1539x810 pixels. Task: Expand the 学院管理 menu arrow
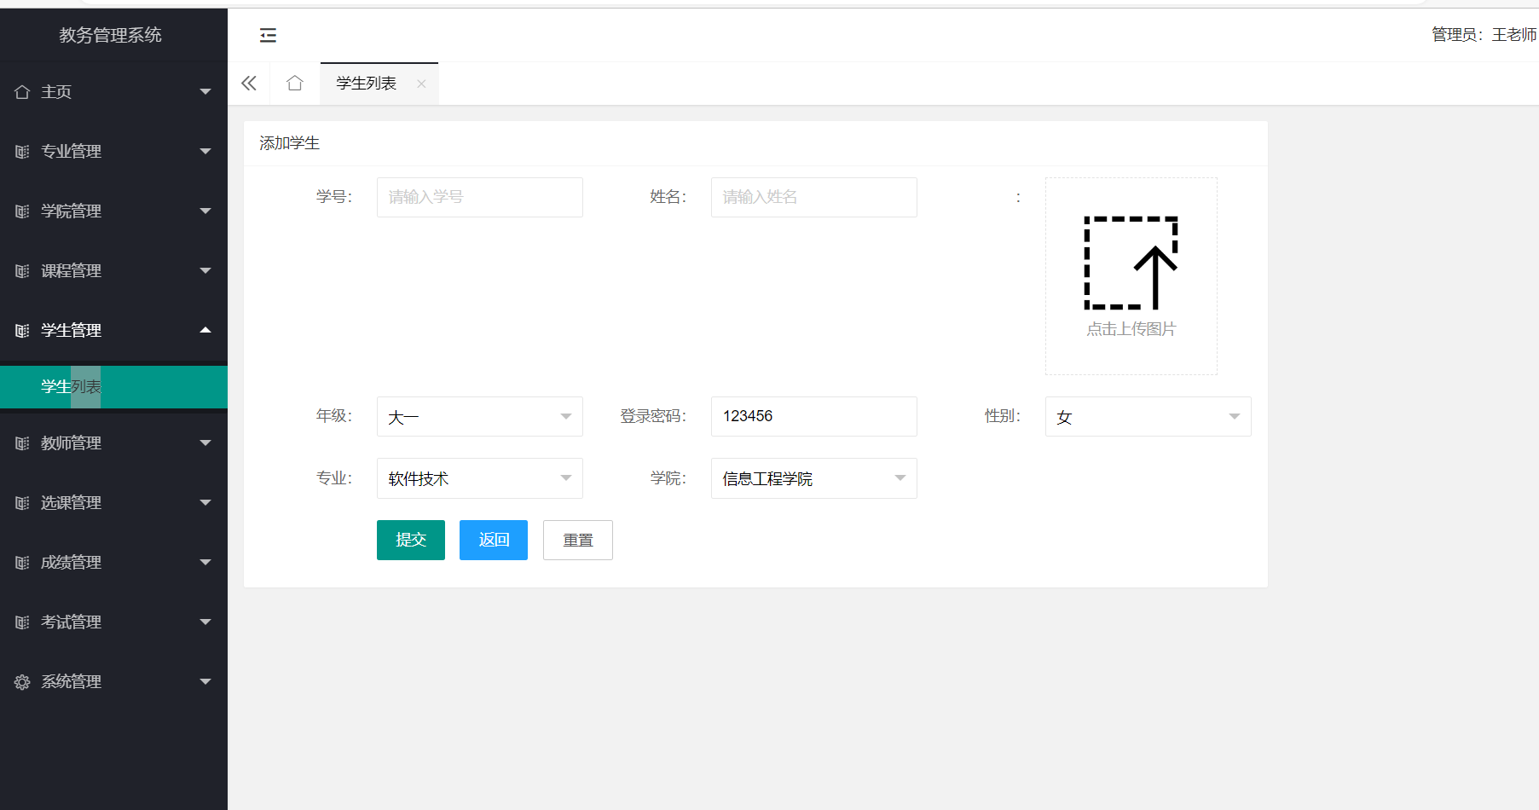coord(205,211)
